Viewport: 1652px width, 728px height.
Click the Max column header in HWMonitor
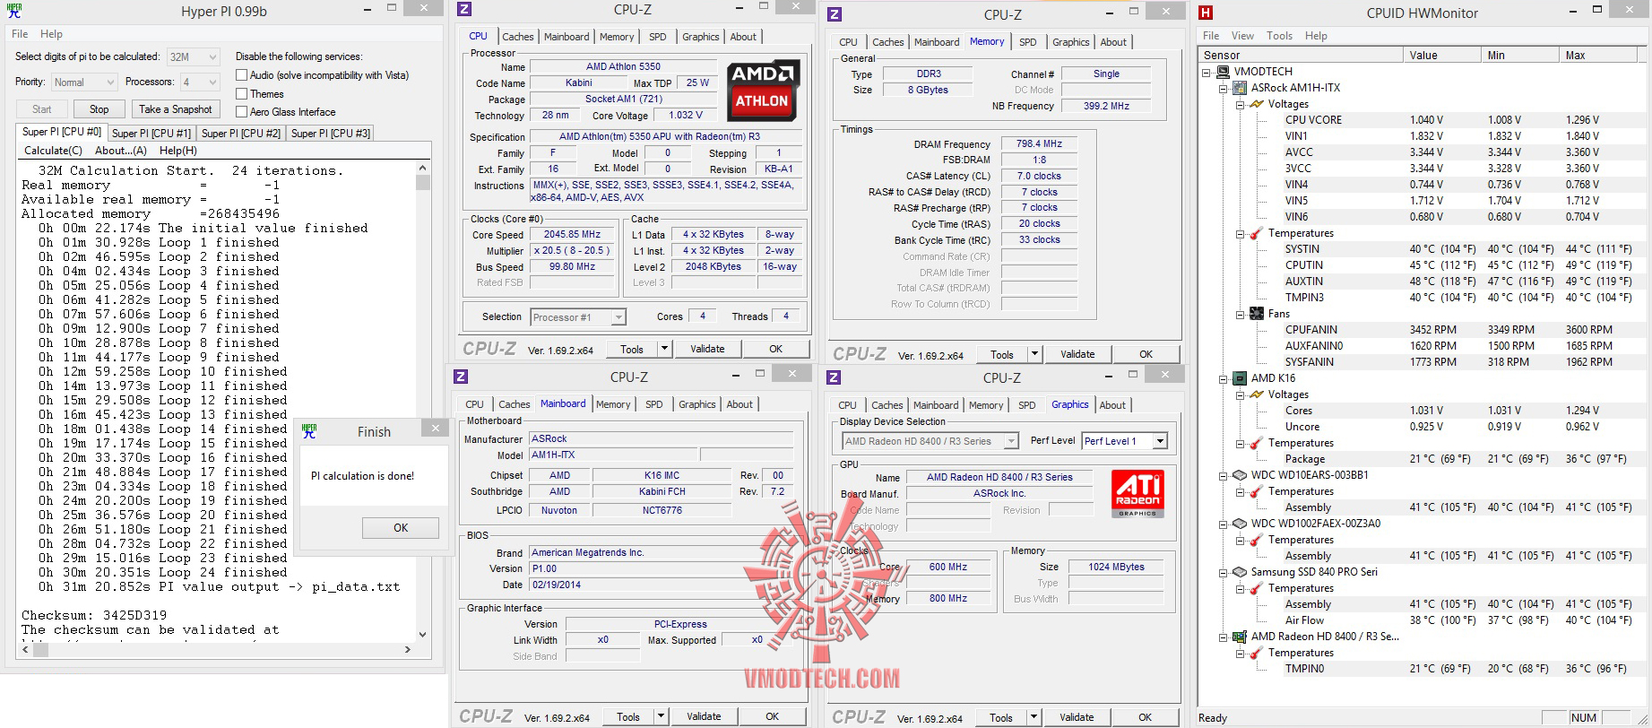click(x=1600, y=56)
